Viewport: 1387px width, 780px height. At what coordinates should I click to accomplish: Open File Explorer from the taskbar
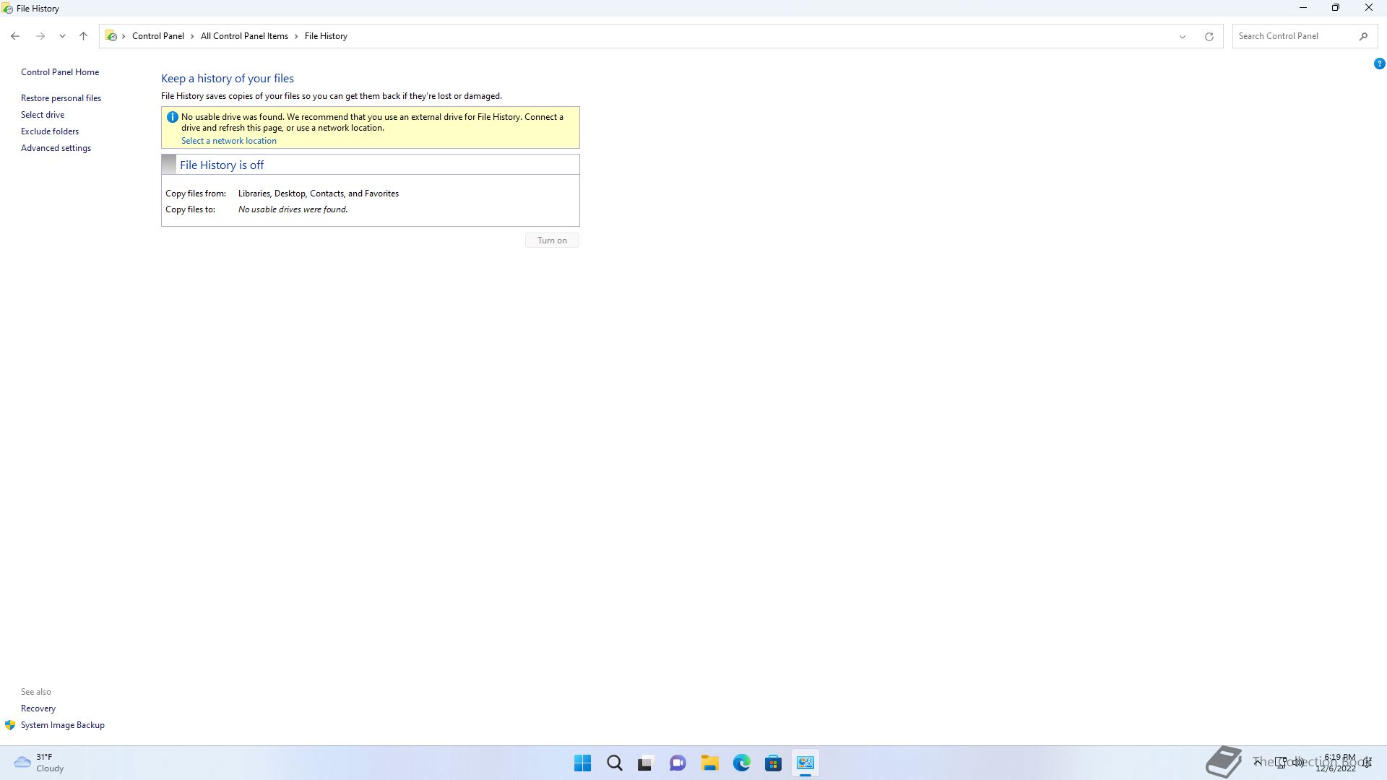709,763
